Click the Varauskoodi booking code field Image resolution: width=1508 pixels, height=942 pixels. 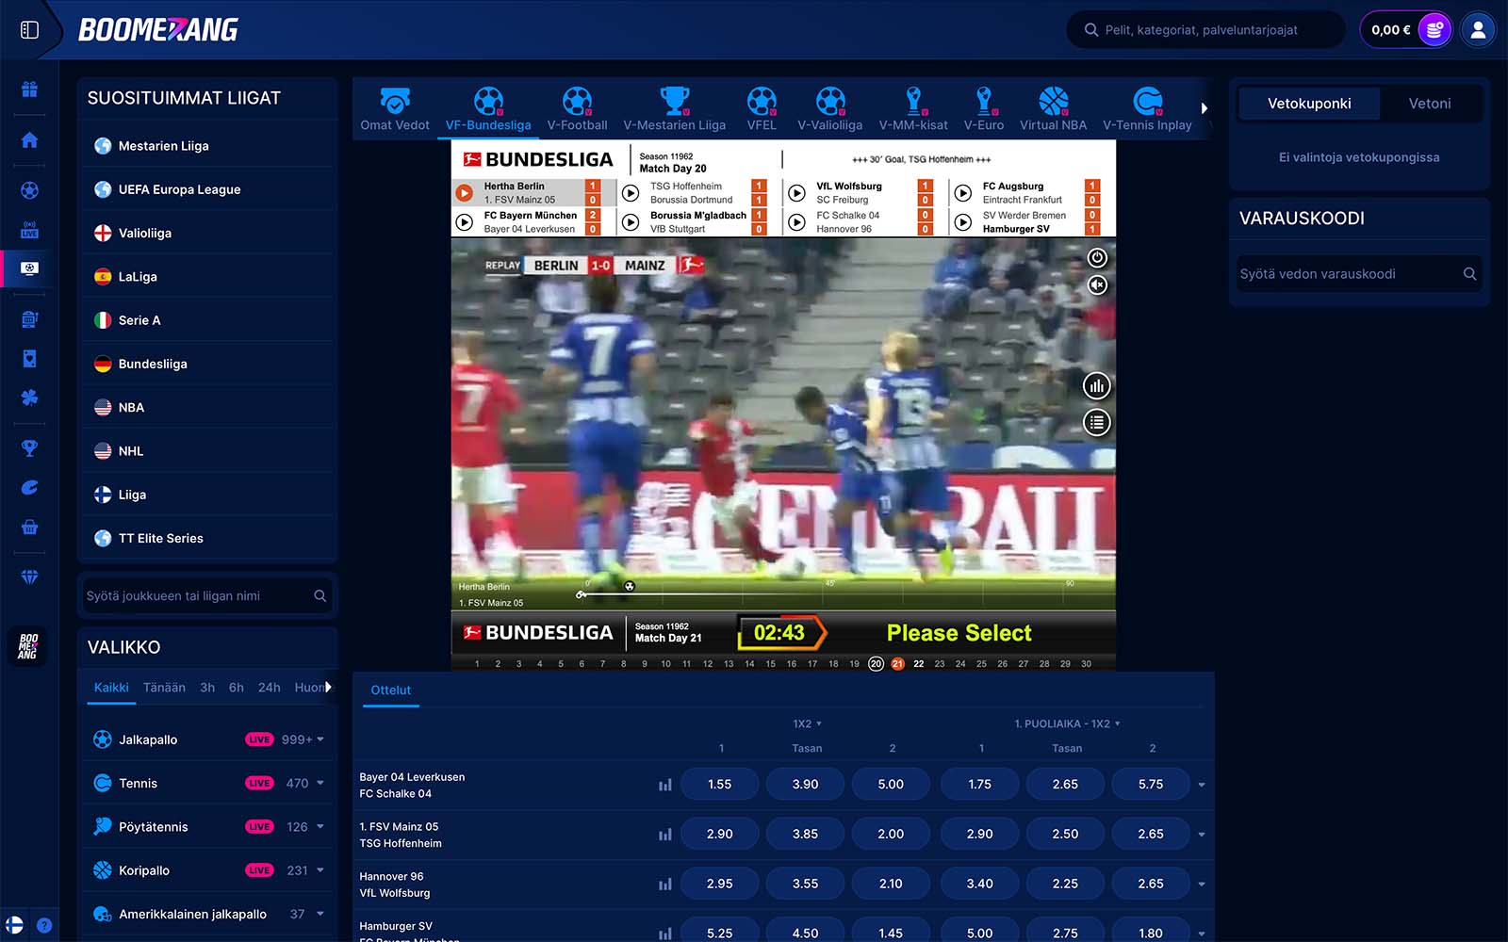pyautogui.click(x=1348, y=274)
